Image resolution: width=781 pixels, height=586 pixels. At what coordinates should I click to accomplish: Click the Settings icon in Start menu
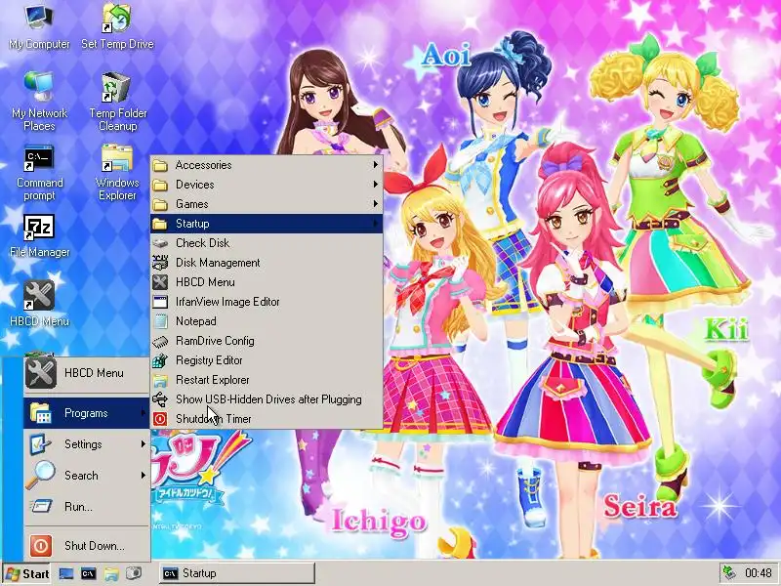click(x=40, y=444)
